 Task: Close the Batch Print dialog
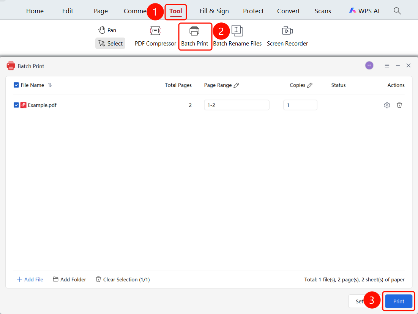click(x=409, y=66)
